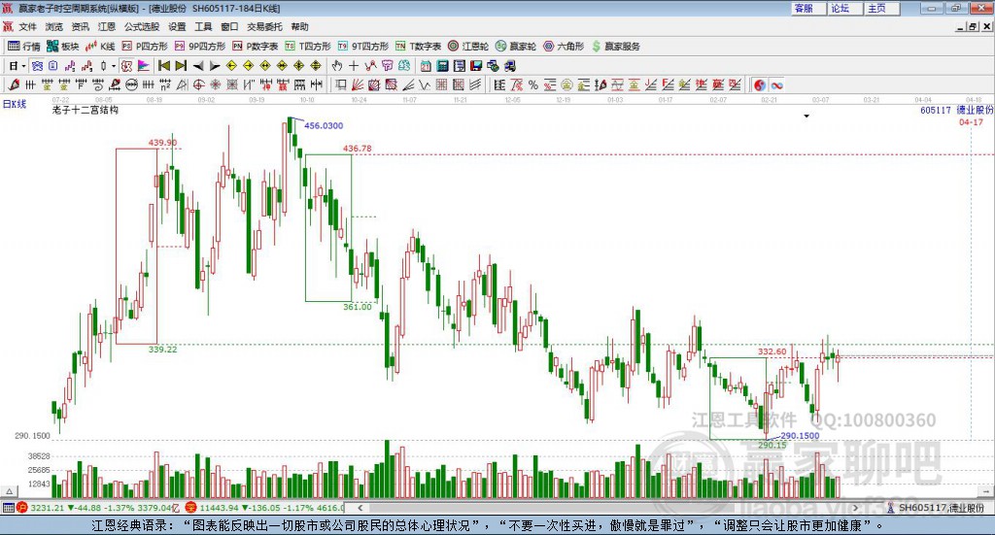Open the 9T四方形 tool
Screen dimensions: 995x535
point(363,47)
